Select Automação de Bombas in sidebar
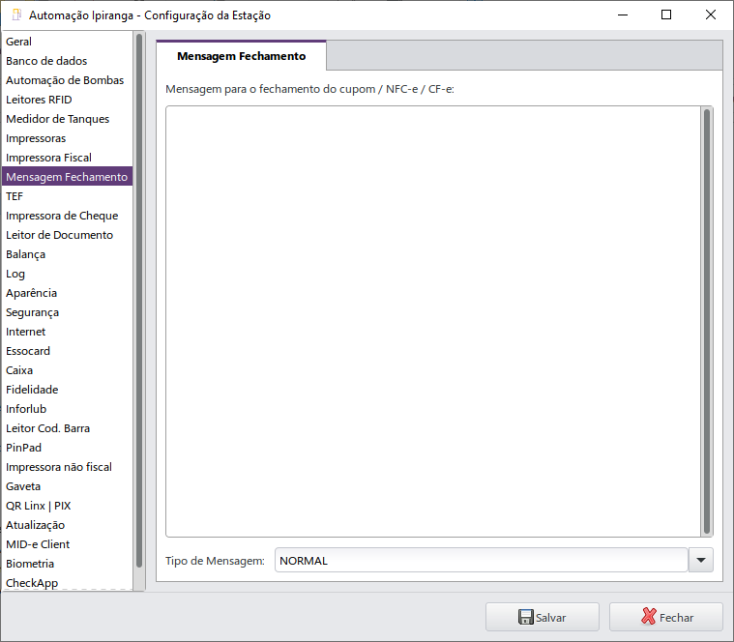Image resolution: width=734 pixels, height=642 pixels. 67,80
